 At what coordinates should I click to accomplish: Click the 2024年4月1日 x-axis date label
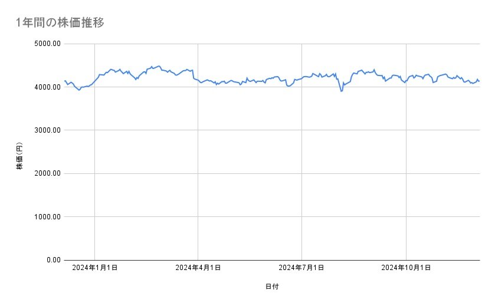(198, 268)
